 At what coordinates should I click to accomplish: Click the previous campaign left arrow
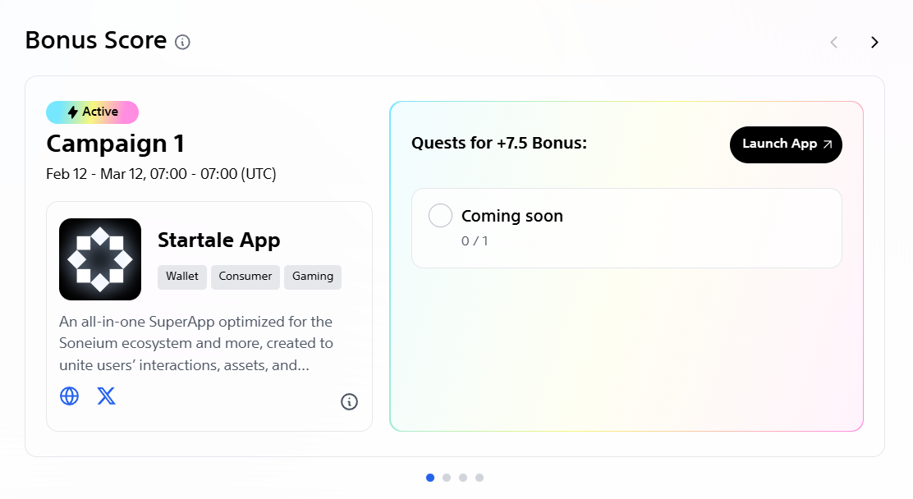click(833, 42)
